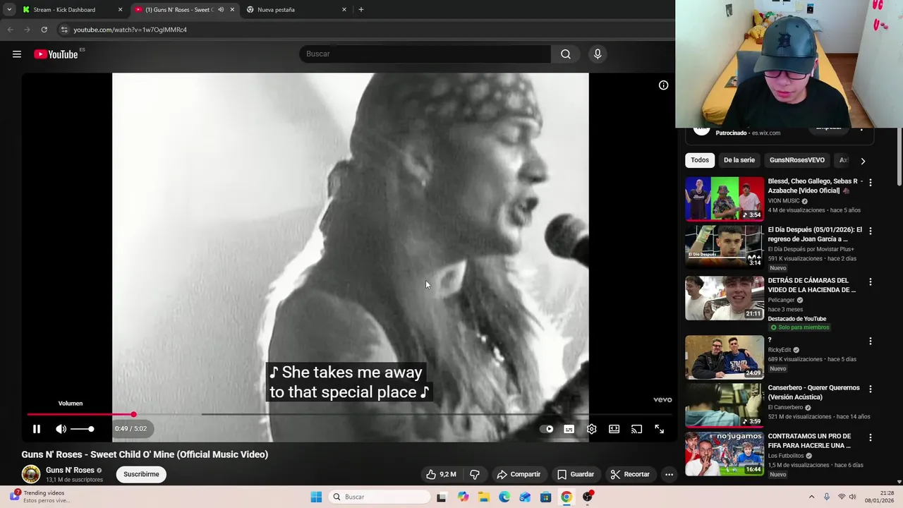Select the GunsNRosesVEVO filter chip

796,160
